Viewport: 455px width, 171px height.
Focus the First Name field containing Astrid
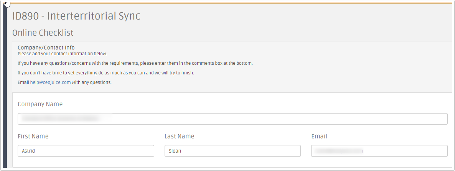86,151
